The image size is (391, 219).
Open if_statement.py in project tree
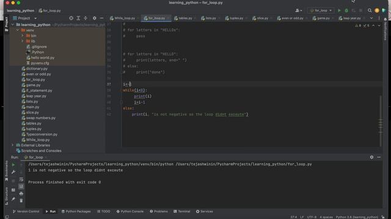coord(39,91)
